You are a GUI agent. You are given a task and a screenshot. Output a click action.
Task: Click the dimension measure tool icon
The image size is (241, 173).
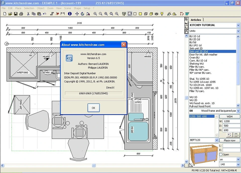click(x=63, y=14)
